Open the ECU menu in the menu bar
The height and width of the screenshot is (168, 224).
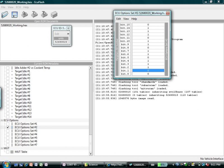coord(18,7)
